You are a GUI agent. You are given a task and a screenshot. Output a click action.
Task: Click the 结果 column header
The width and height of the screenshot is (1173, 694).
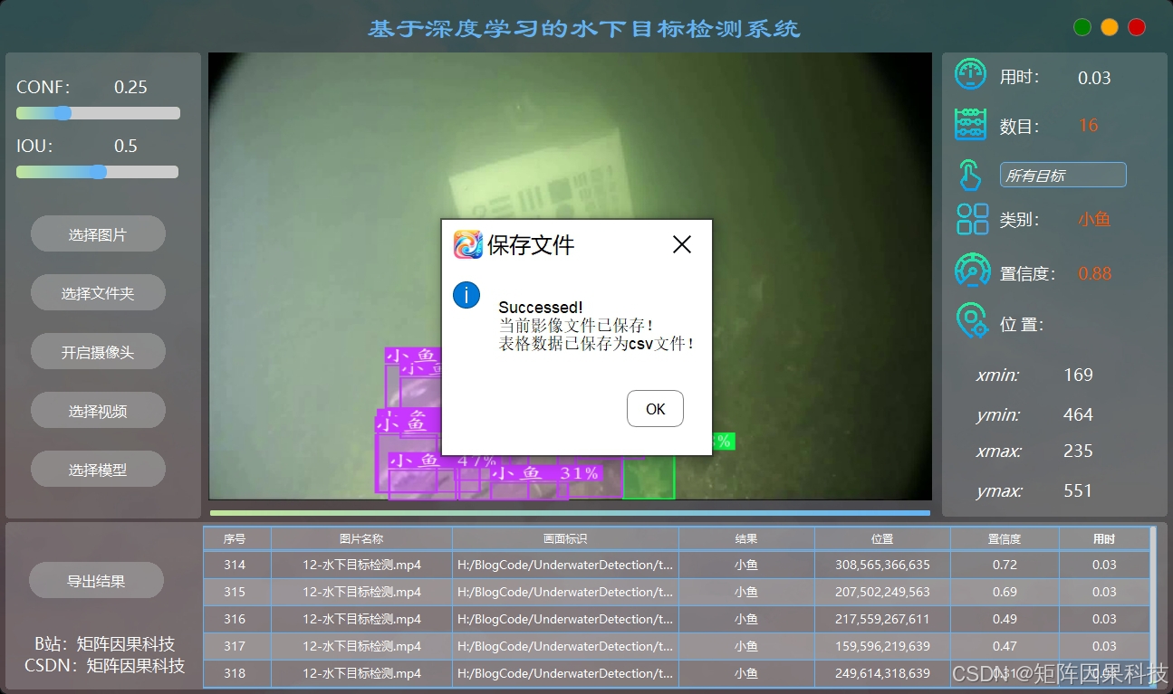click(x=746, y=538)
